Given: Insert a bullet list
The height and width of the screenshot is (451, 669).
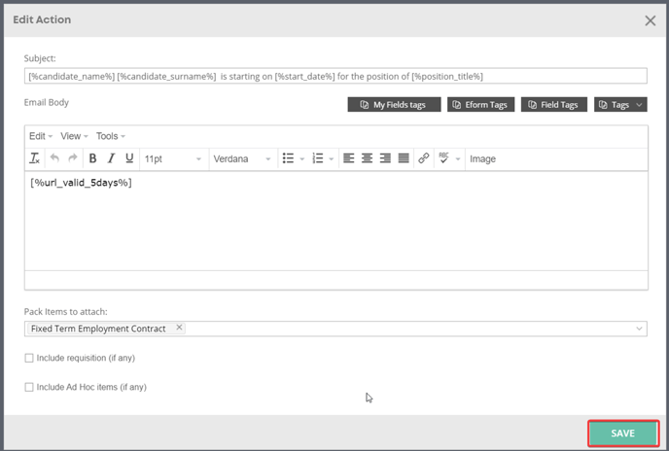Looking at the screenshot, I should tap(289, 158).
